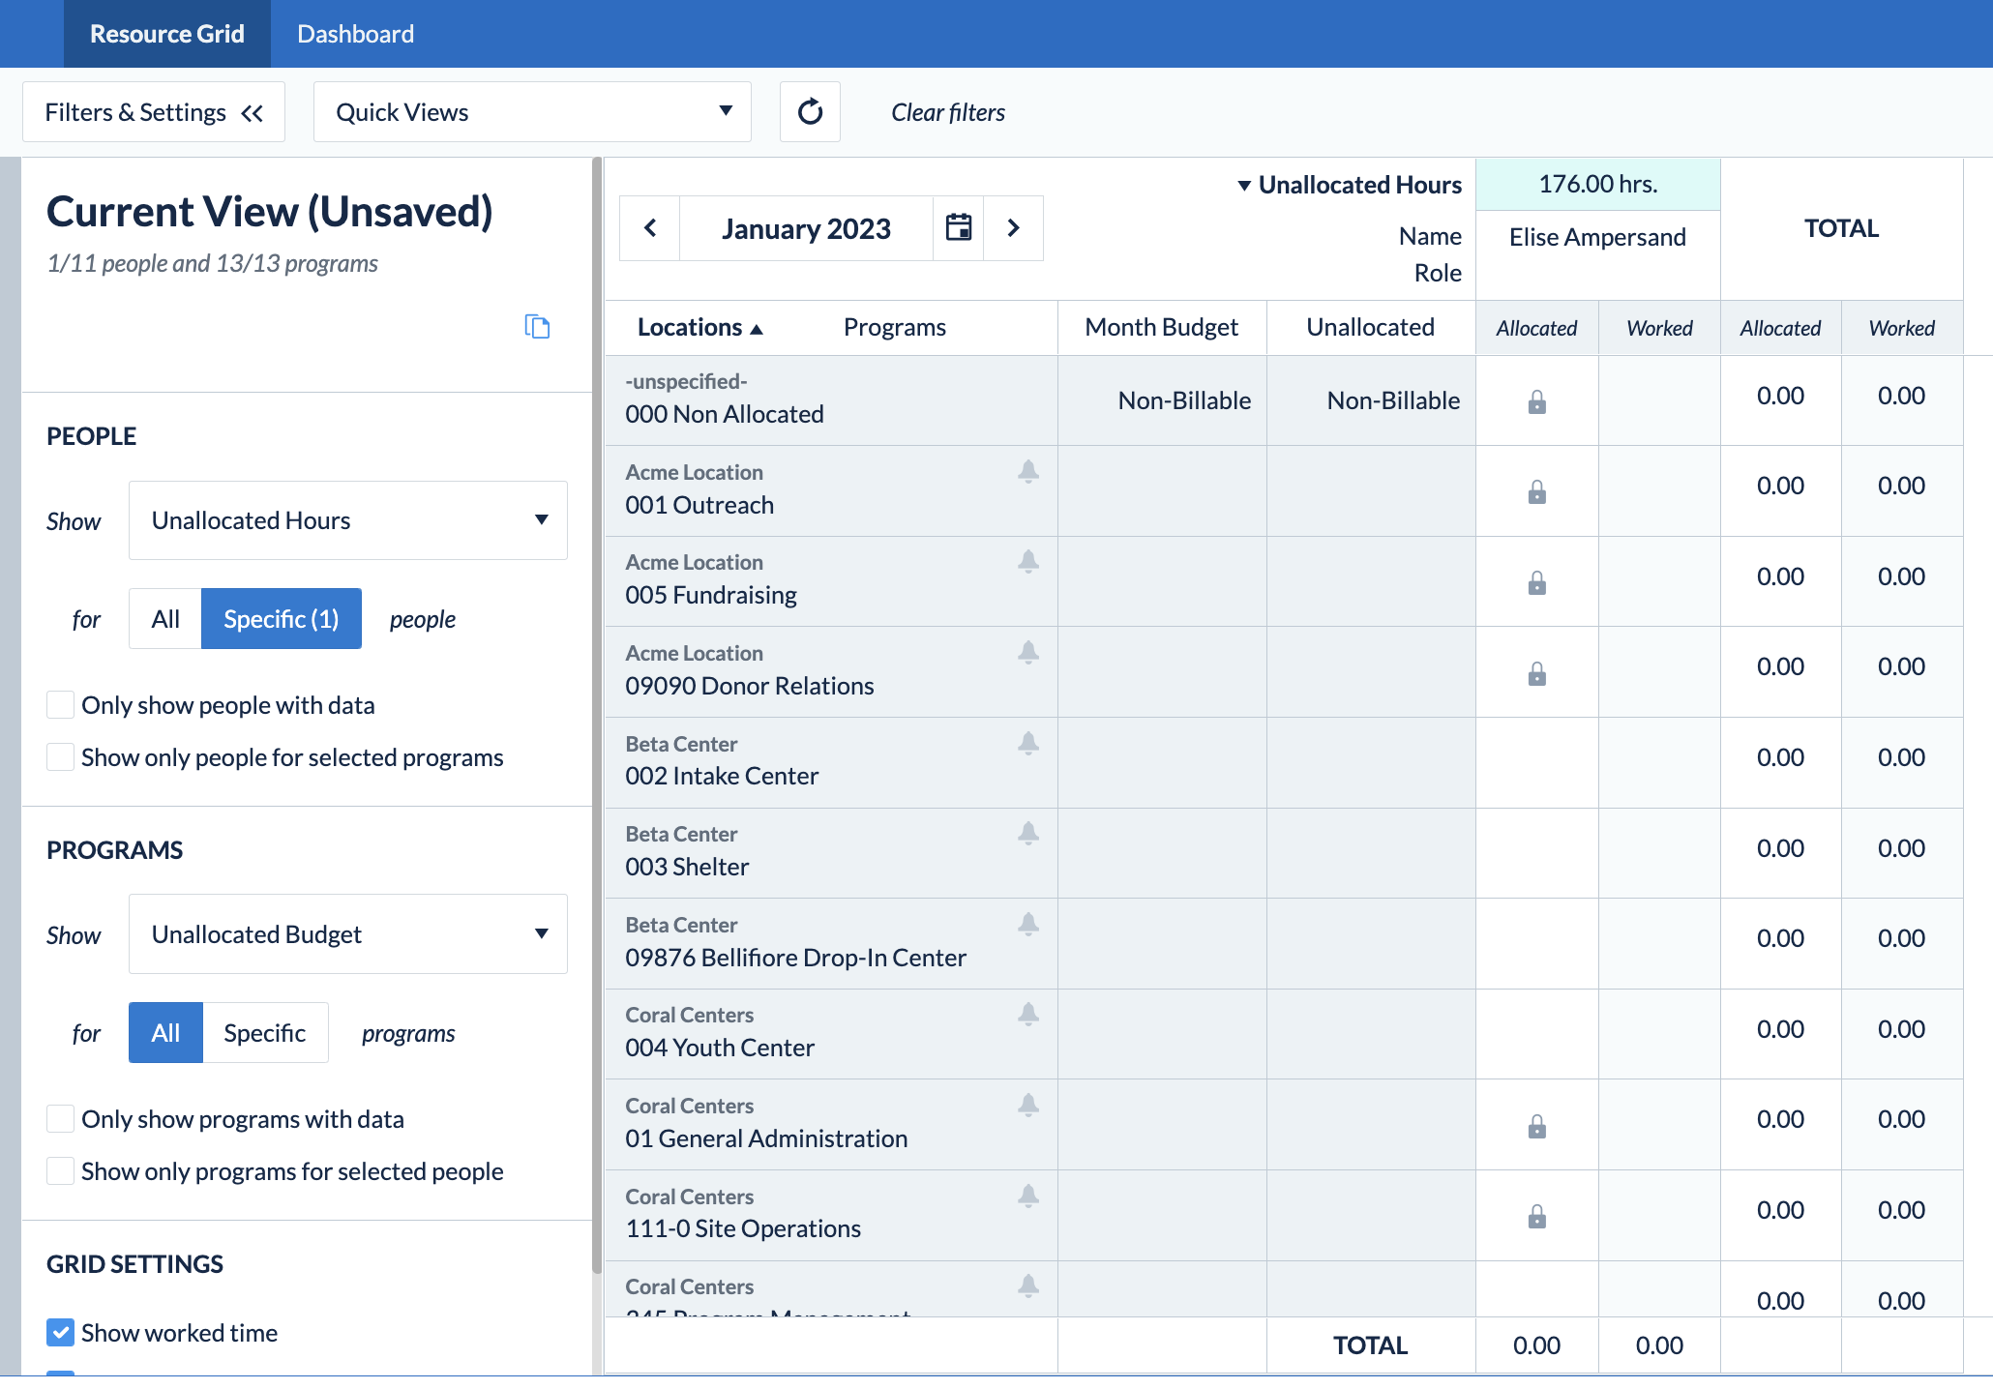Viewport: 1993px width, 1389px height.
Task: Switch to the Dashboard tab
Action: (x=354, y=33)
